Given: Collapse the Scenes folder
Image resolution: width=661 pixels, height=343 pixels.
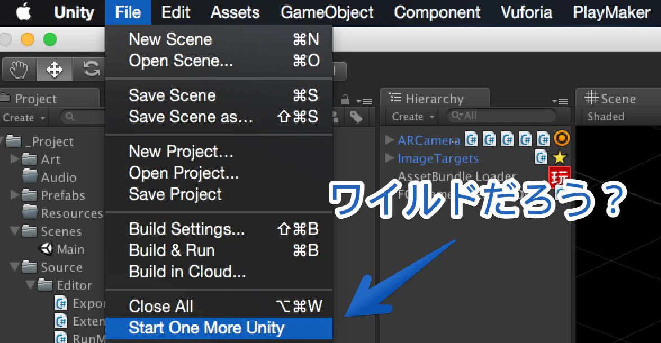Looking at the screenshot, I should (14, 231).
